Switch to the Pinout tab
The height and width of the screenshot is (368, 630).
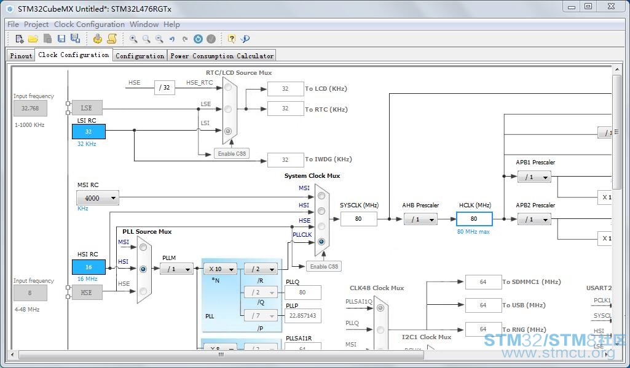(x=21, y=56)
